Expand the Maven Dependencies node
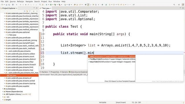Screen dimensions: 185x104 pos(3,92)
